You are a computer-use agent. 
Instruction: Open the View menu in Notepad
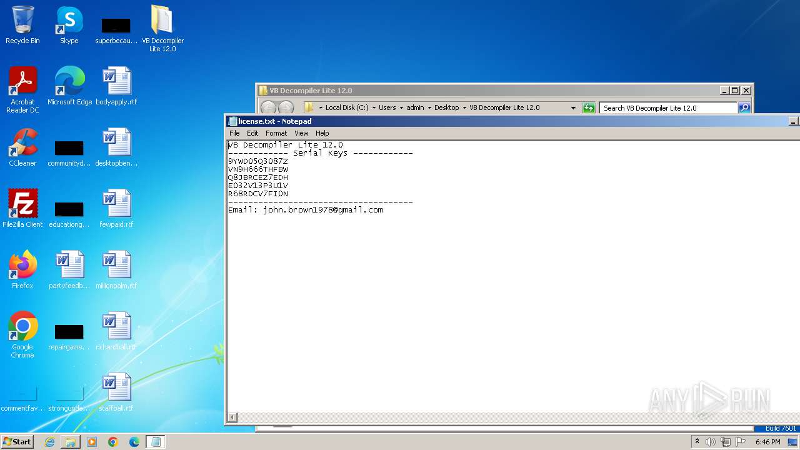tap(301, 133)
